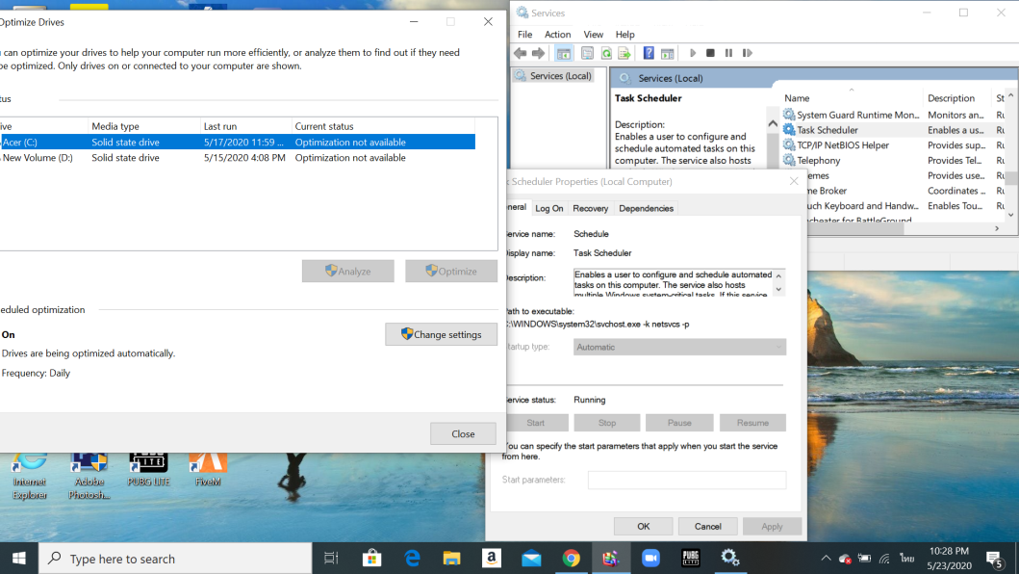Select New Volume (D:) drive row

click(x=238, y=158)
